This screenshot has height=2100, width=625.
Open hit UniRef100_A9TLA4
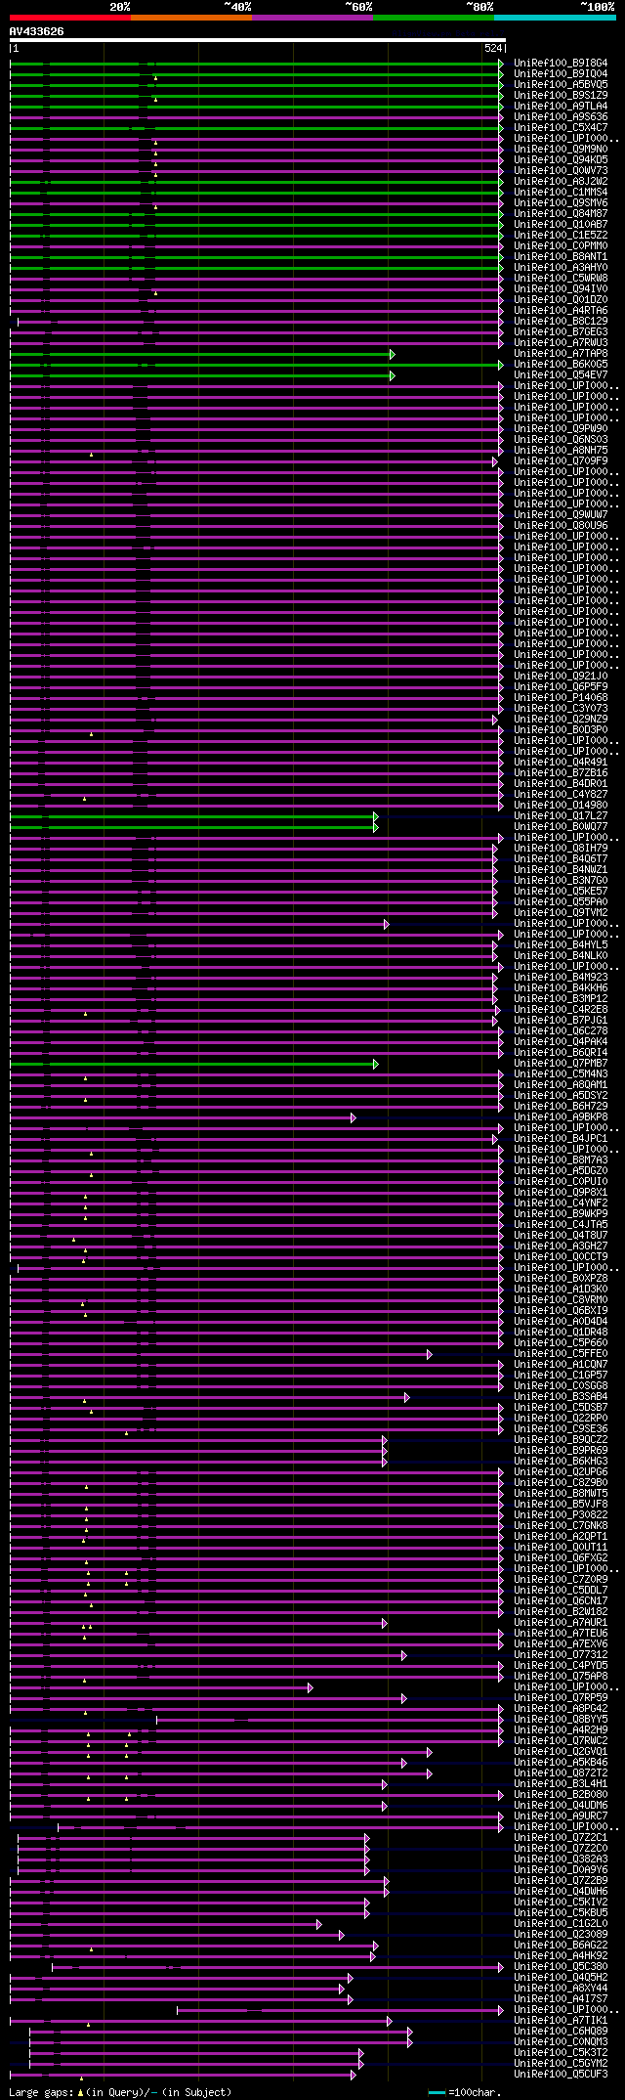561,106
